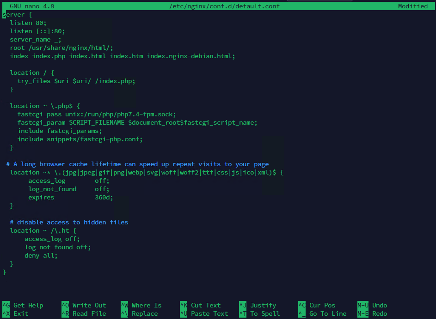Viewport: 436px width, 319px height.
Task: Click the GNU nano 4.8 title text
Action: click(32, 6)
